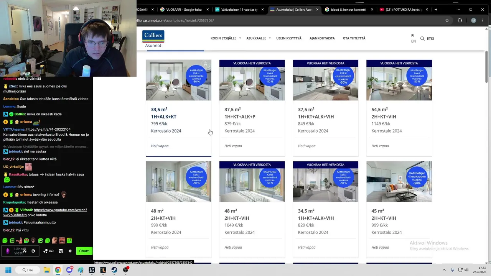Open File Explorer from taskbar
491x276 pixels.
(46, 270)
